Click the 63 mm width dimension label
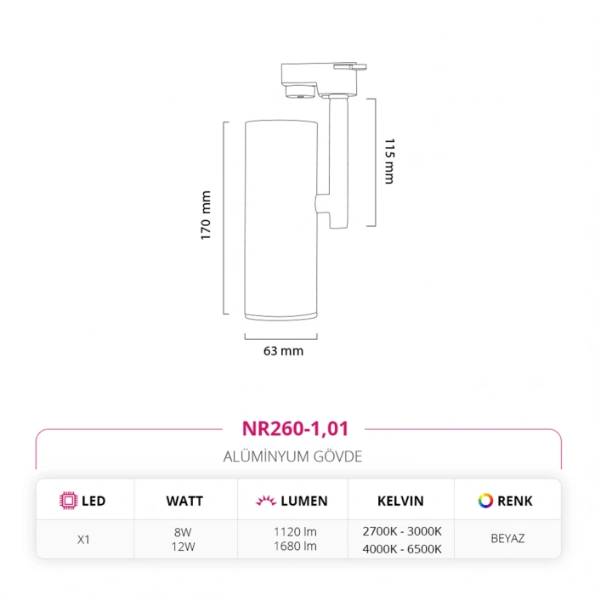Image resolution: width=595 pixels, height=595 pixels. tap(283, 350)
